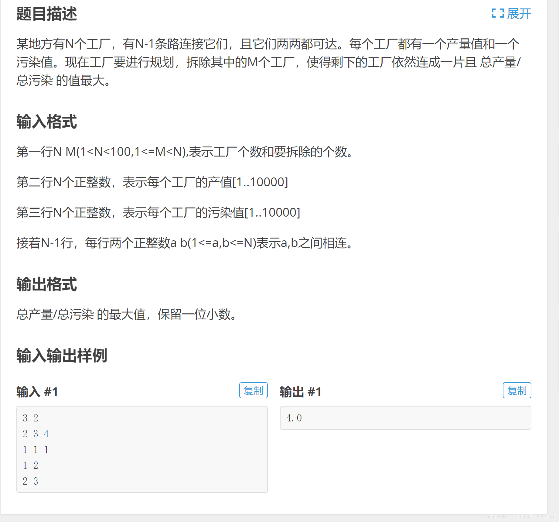Click the 输出 #1 box showing 4.0
This screenshot has height=522, width=559.
(405, 418)
